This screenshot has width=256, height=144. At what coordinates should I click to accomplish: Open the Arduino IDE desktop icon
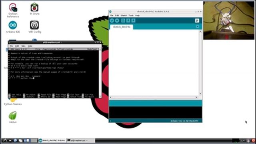coord(13,27)
